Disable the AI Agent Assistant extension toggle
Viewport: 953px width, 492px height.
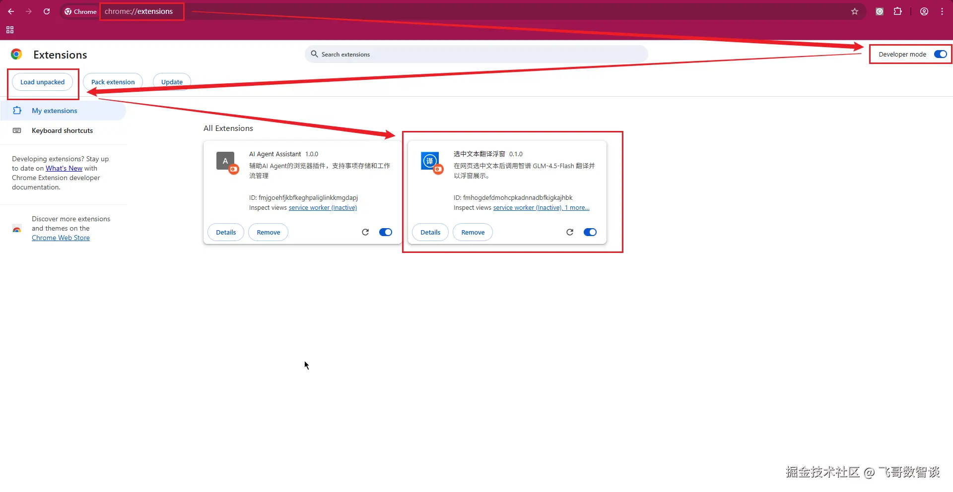pyautogui.click(x=386, y=232)
